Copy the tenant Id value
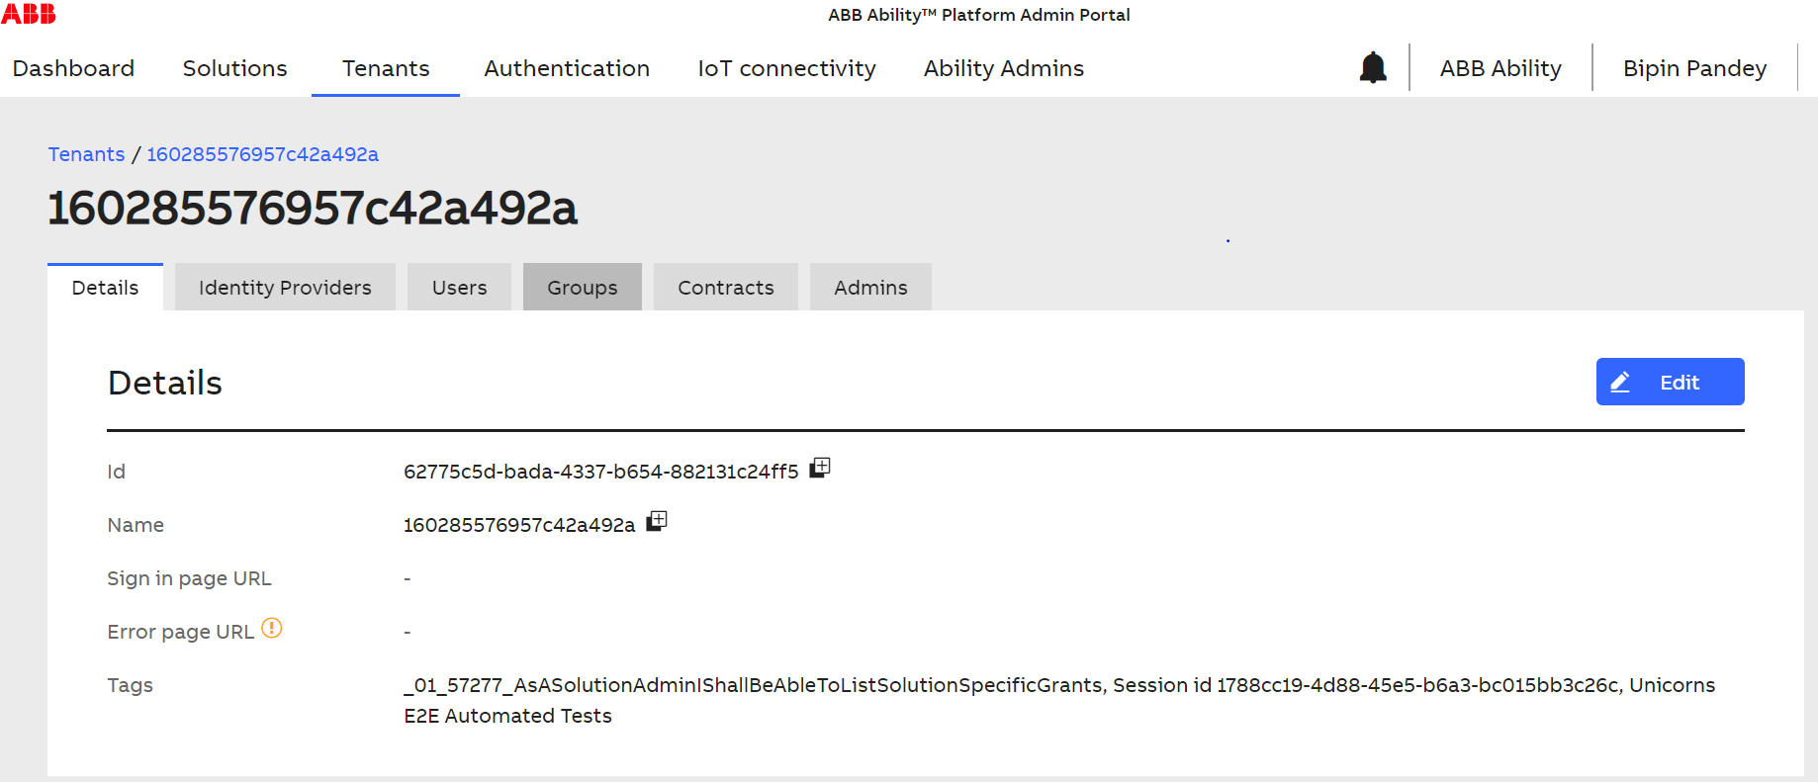 click(820, 468)
